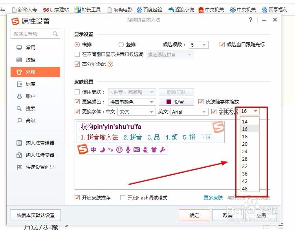Click the search magnifier in settings search

click(55, 34)
